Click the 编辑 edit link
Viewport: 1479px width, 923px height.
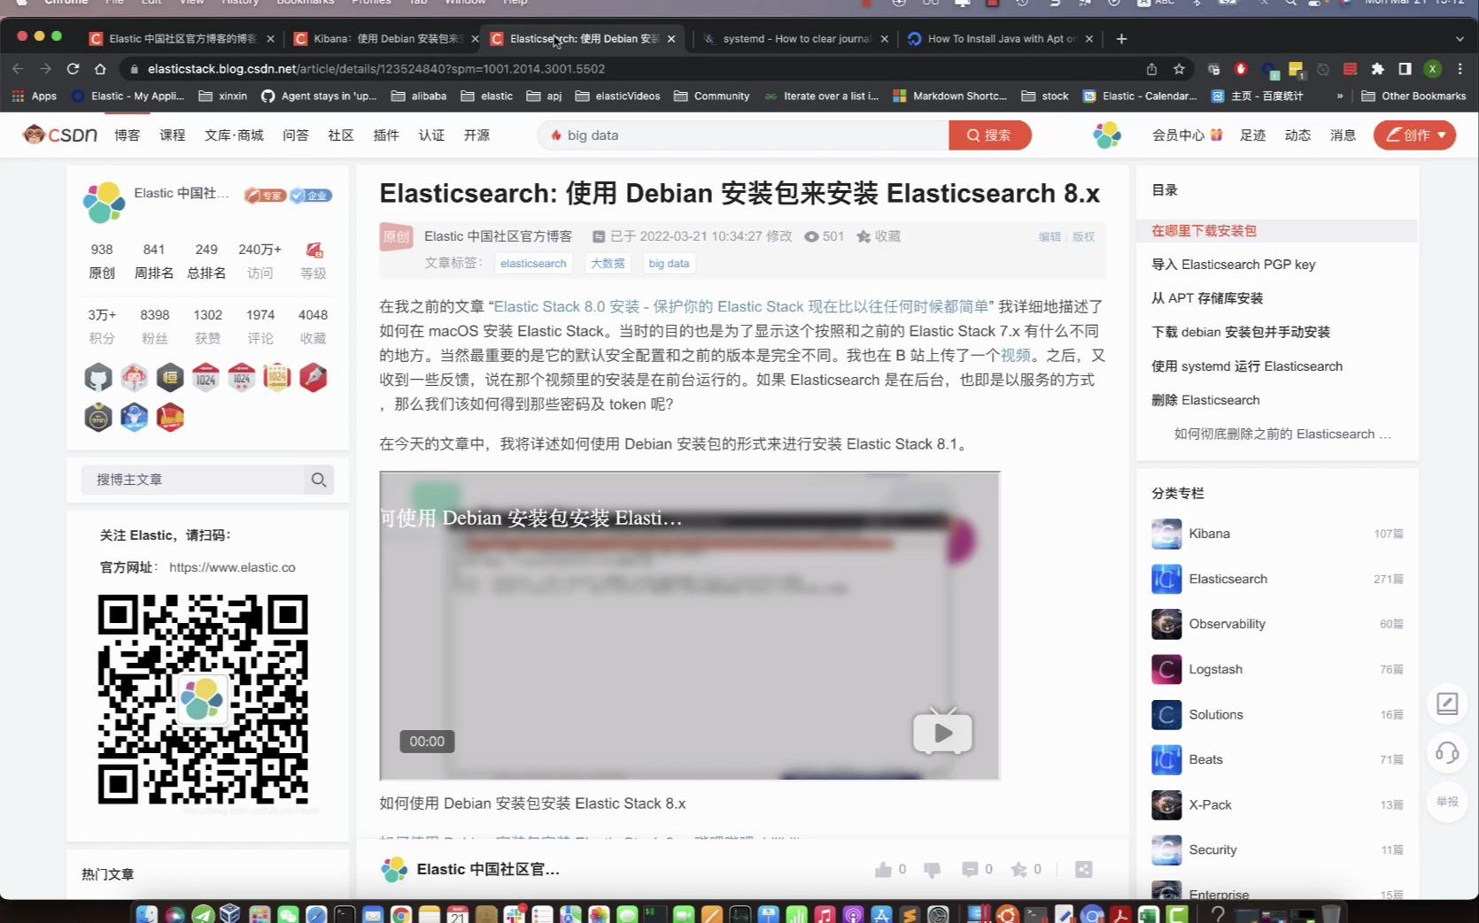click(1049, 236)
